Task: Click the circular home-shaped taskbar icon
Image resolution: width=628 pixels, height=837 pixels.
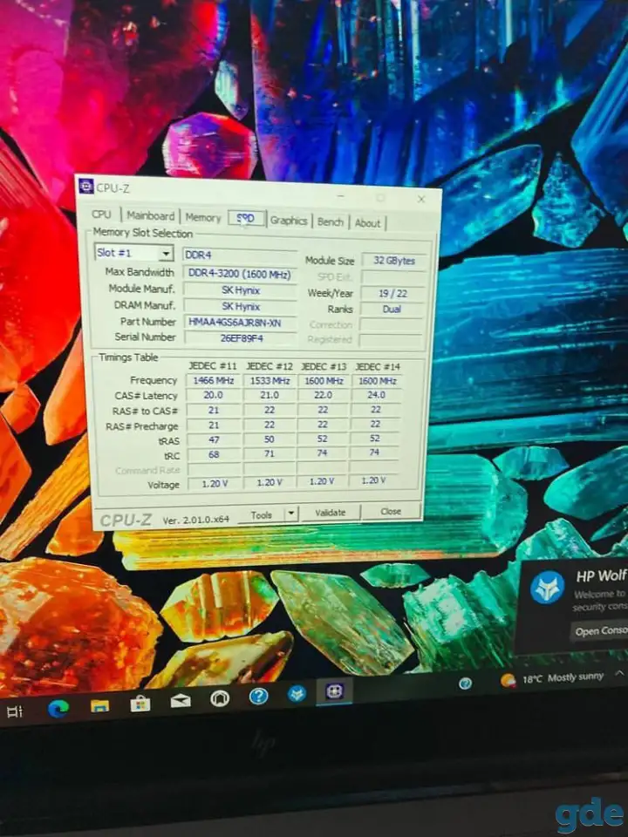Action: click(220, 698)
